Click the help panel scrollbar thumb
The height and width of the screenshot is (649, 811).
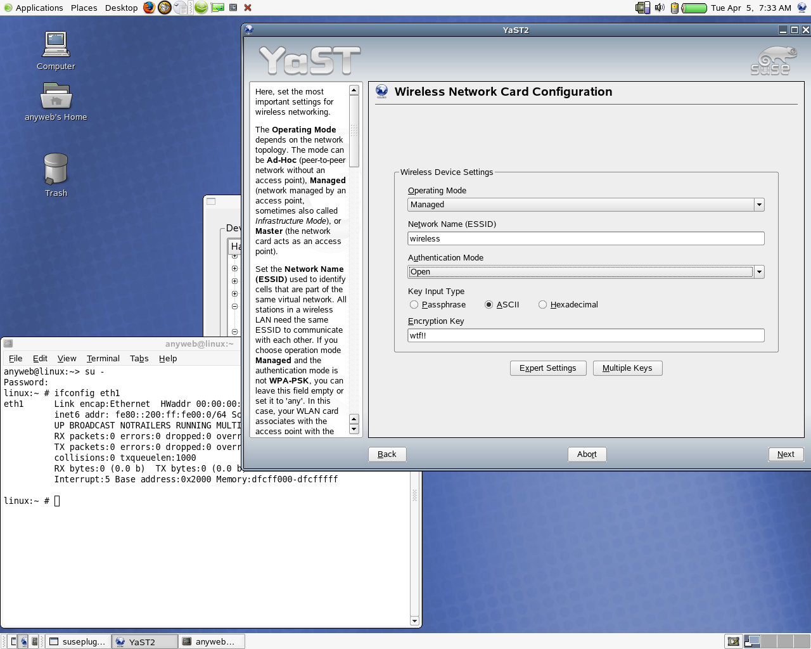[x=354, y=131]
